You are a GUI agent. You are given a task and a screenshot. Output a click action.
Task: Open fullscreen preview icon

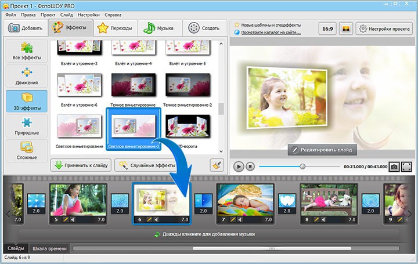406,167
